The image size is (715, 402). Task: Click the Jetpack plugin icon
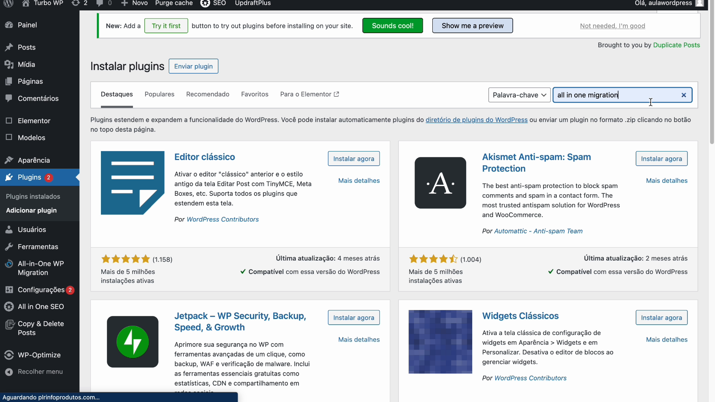[133, 342]
